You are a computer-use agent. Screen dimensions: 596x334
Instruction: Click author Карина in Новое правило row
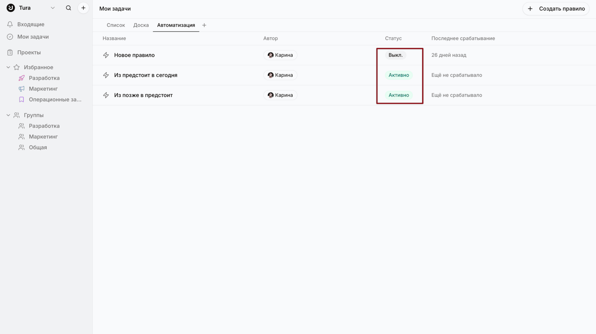coord(280,55)
